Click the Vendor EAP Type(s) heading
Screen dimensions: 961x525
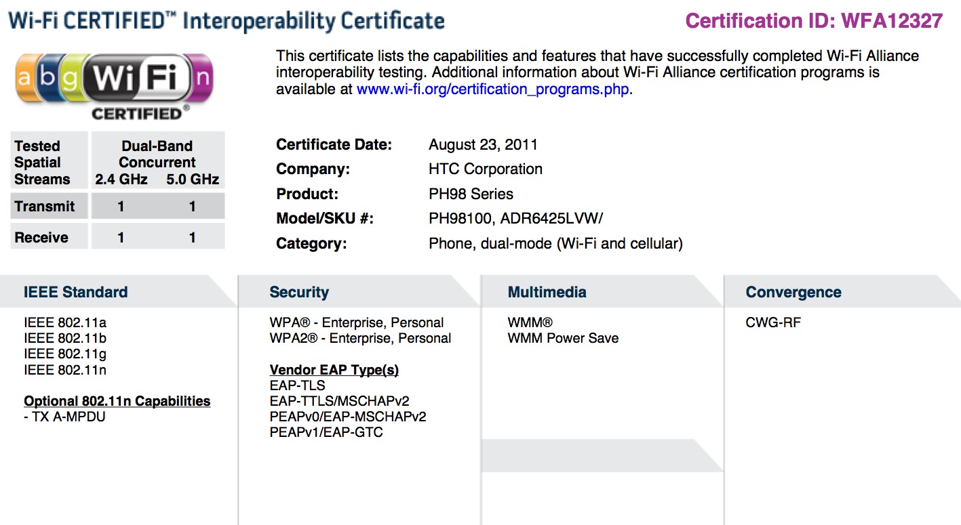(x=334, y=370)
